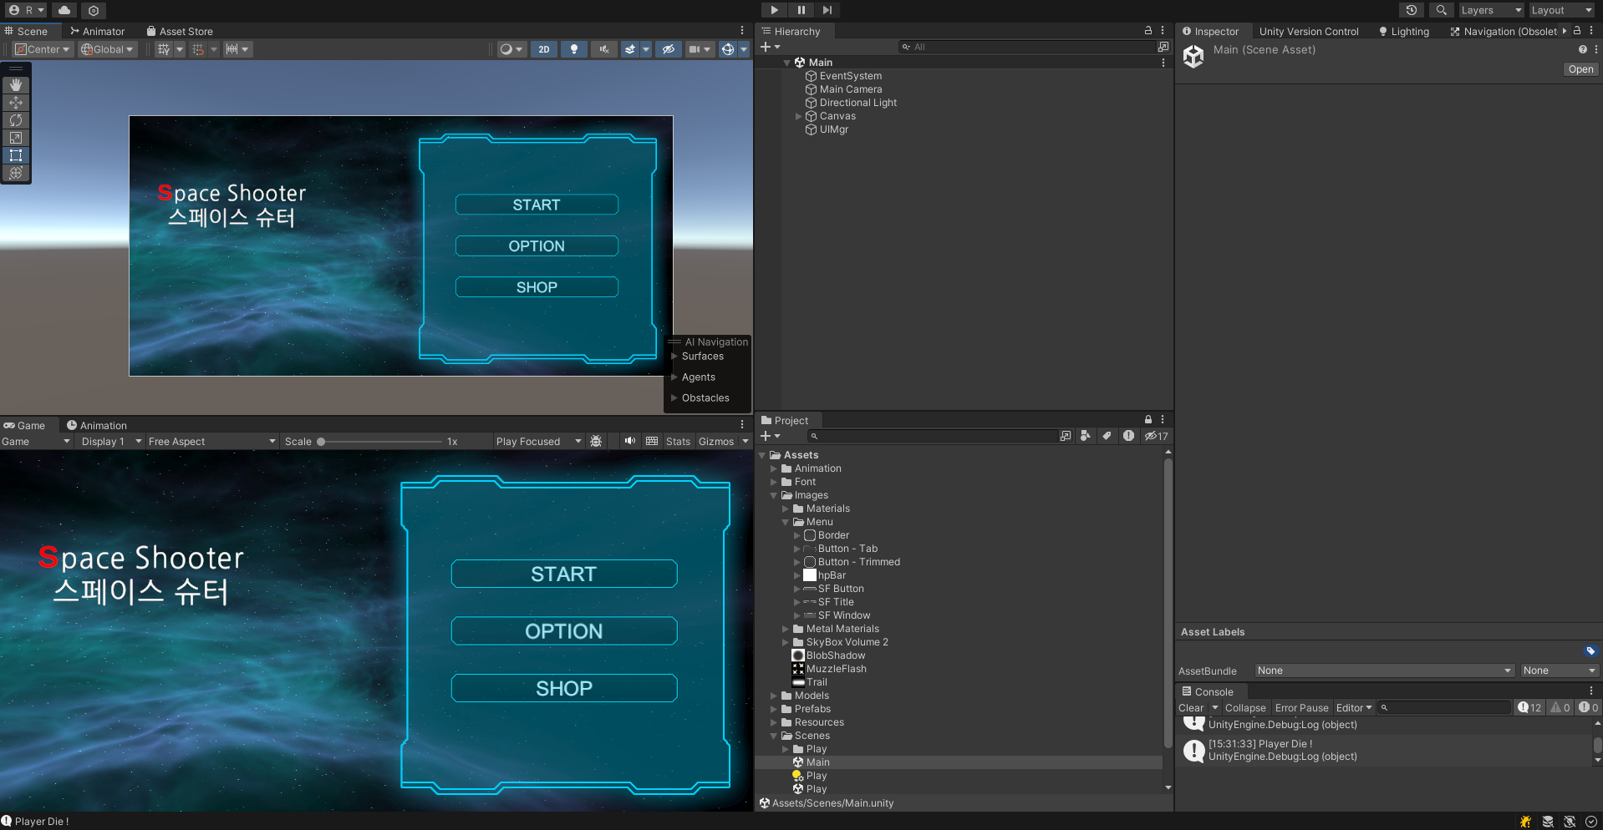Image resolution: width=1603 pixels, height=830 pixels.
Task: Toggle 2D mode in the Scene view
Action: 543,49
